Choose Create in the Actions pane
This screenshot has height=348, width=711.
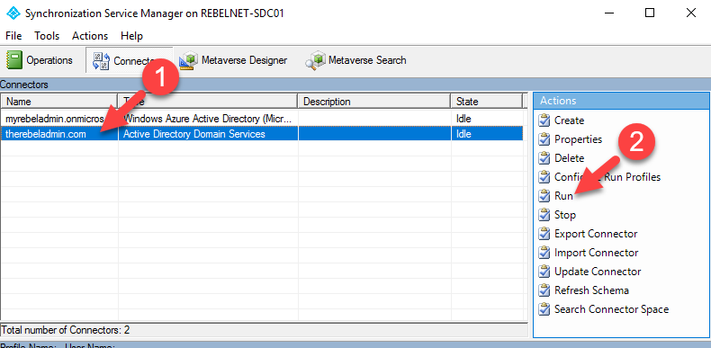(x=569, y=120)
